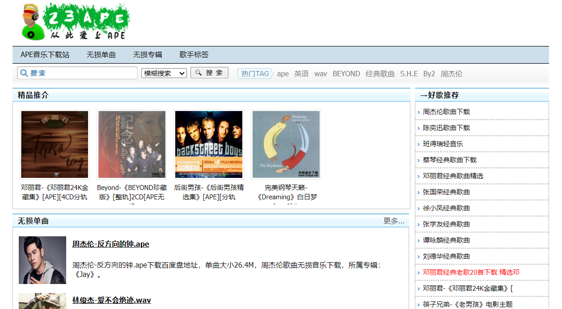Screen dimensions: 562x309
Task: Select the wav hot tag
Action: tap(321, 74)
